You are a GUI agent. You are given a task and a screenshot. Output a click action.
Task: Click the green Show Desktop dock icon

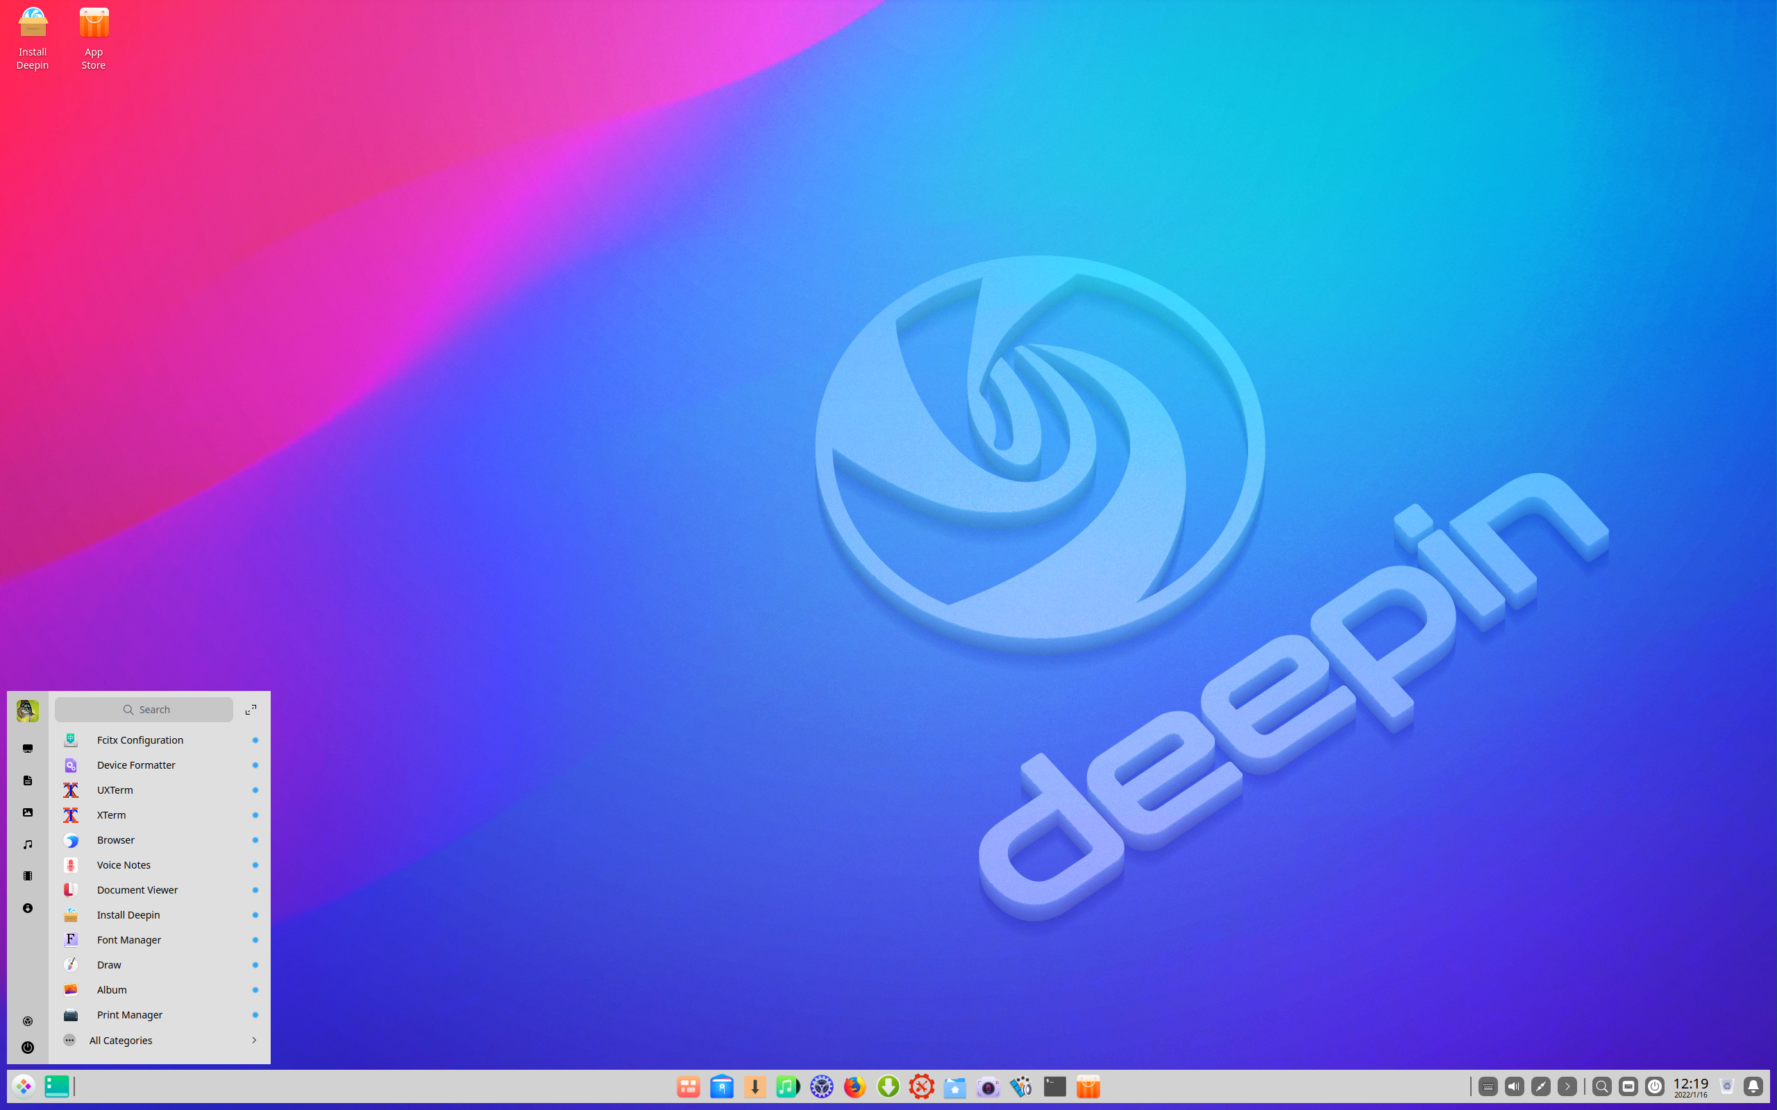tap(56, 1086)
